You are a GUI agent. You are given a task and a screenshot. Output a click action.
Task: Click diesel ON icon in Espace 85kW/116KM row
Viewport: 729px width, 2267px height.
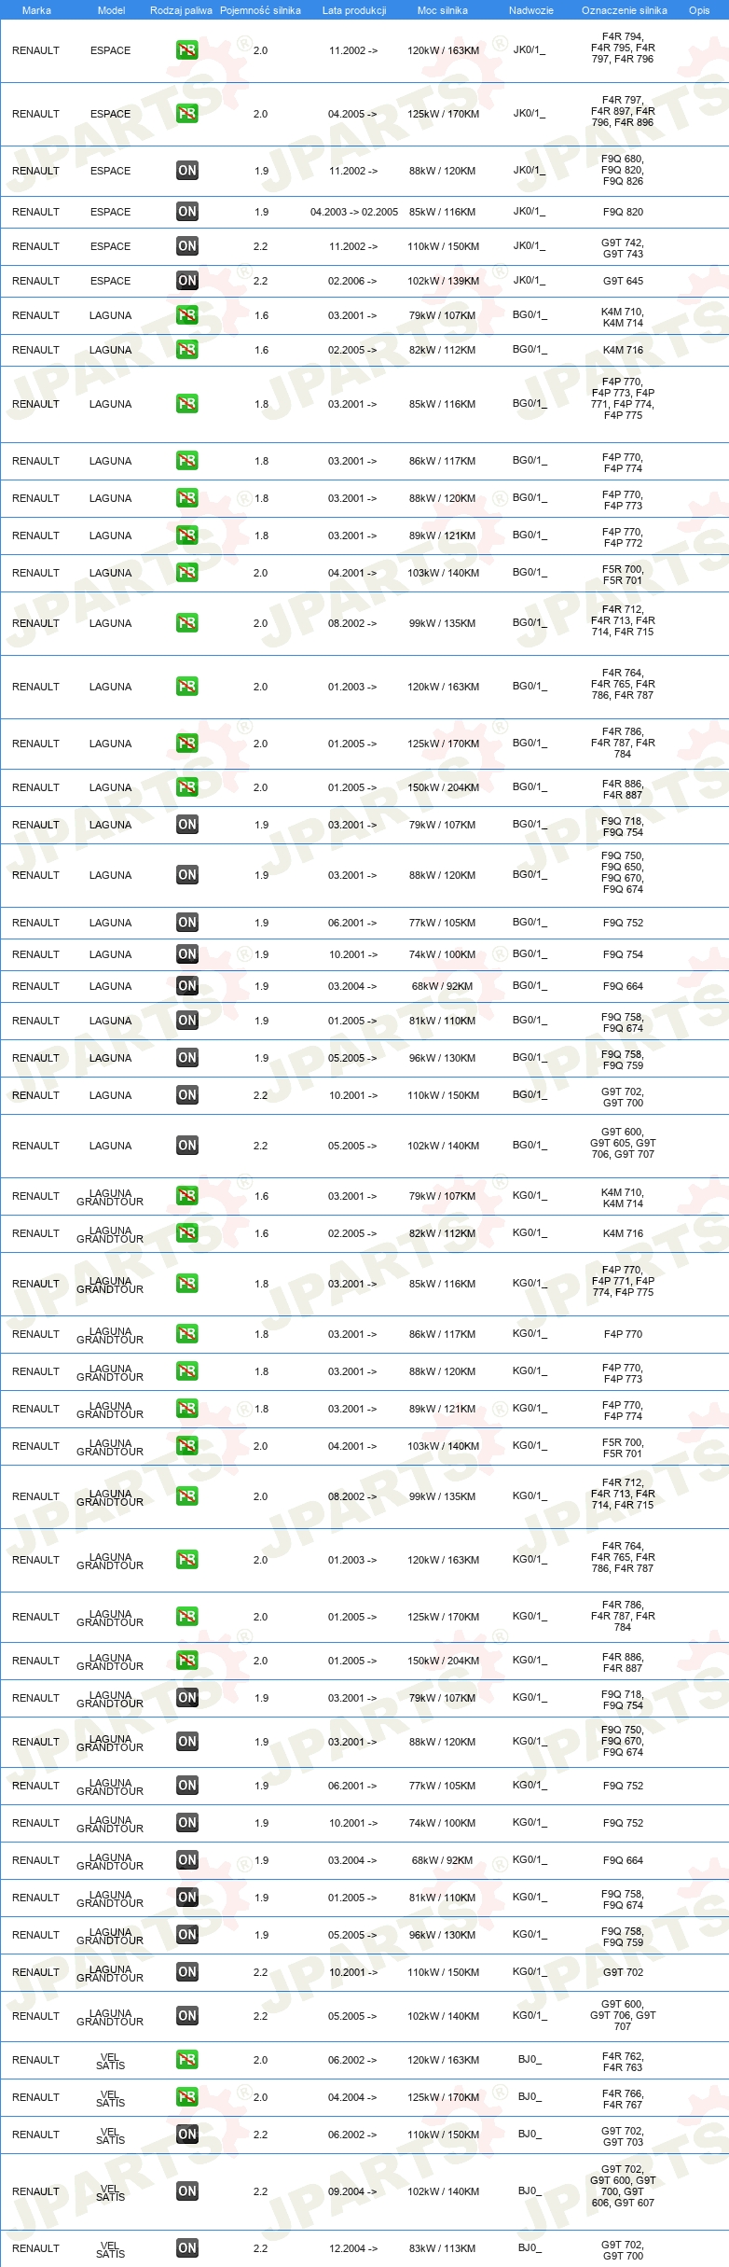(x=187, y=212)
